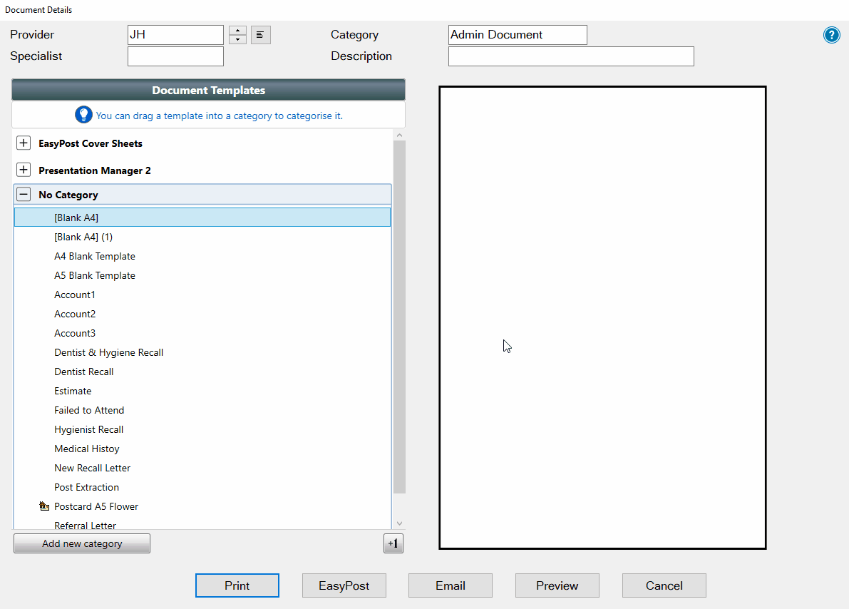This screenshot has height=609, width=849.
Task: Cancel the Document Details dialog
Action: 664,585
